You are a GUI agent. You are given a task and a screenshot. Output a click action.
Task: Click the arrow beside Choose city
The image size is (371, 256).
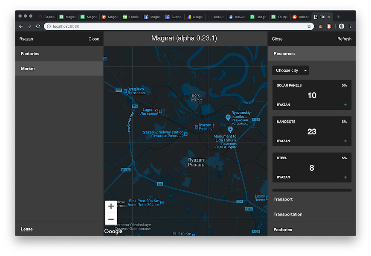(305, 70)
